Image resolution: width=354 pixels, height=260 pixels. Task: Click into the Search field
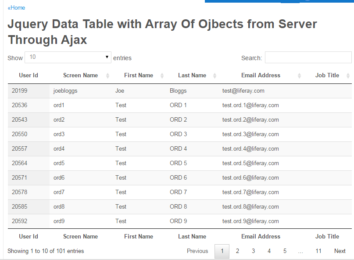pos(307,57)
